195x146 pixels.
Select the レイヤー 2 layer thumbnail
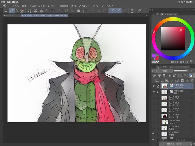tap(164, 116)
